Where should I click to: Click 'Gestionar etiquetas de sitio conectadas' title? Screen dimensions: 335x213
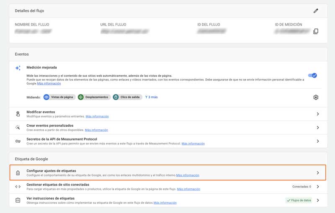click(x=58, y=185)
